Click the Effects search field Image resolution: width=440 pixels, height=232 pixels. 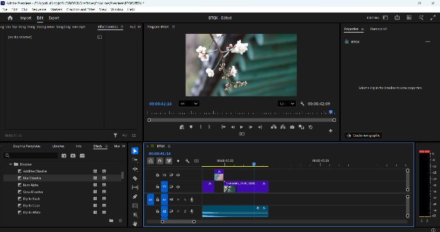pos(31,156)
